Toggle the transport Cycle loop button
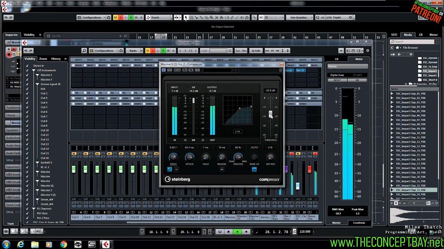 [x=220, y=232]
